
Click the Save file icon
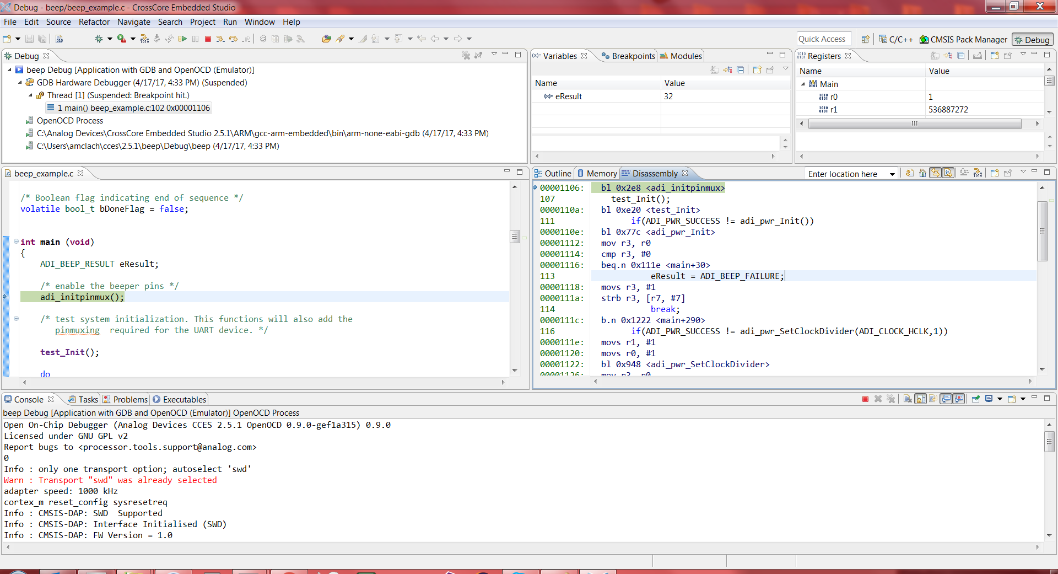[x=29, y=39]
